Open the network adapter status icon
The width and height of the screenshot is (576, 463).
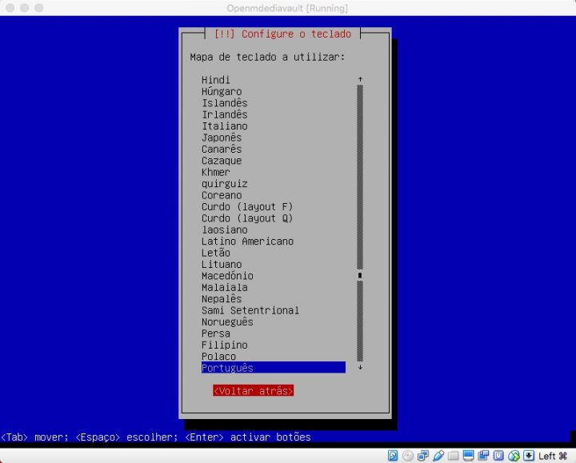[423, 456]
